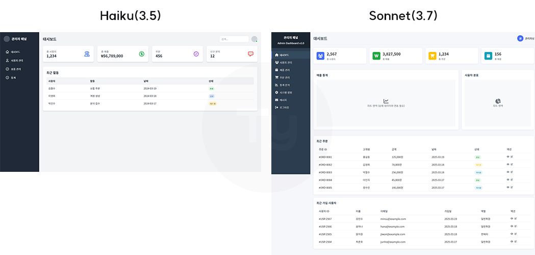View order #ORD-0002 using eye icon
The image size is (535, 255).
[508, 164]
